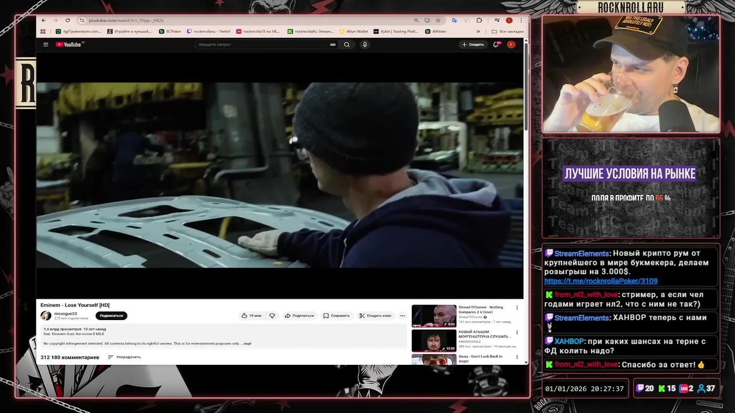Bookmark this page with star icon
The height and width of the screenshot is (413, 735).
click(438, 20)
